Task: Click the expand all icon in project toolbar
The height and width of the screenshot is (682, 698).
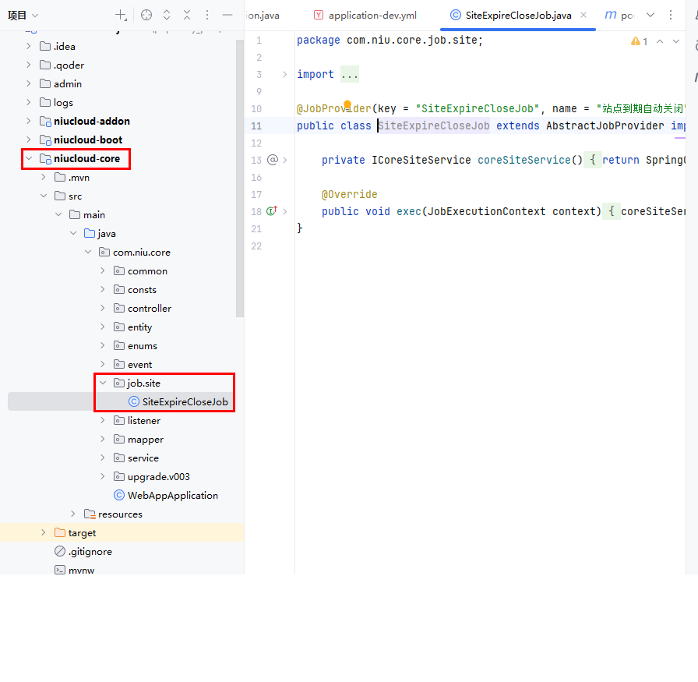Action: tap(167, 15)
